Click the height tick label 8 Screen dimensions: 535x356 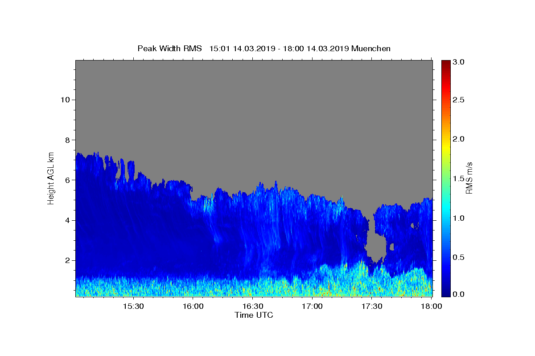67,140
